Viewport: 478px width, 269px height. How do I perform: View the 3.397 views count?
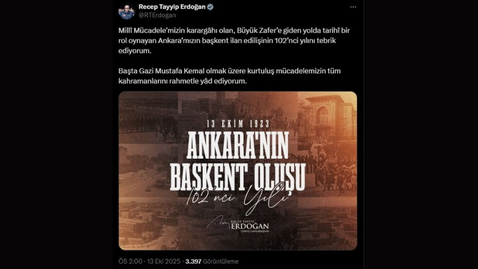click(x=193, y=261)
